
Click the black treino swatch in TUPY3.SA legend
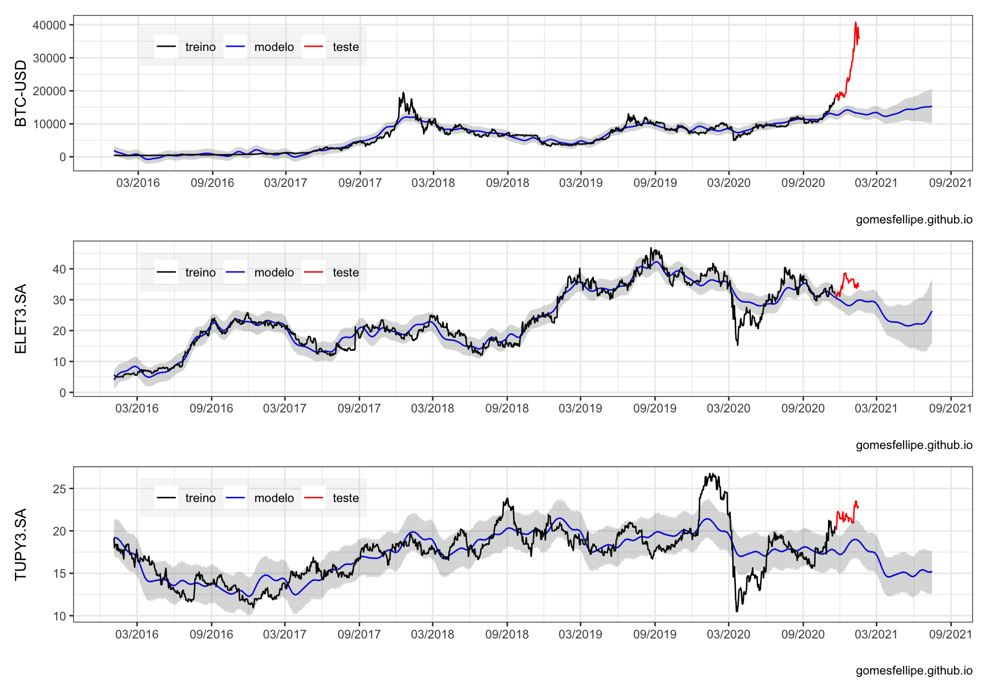pos(166,498)
